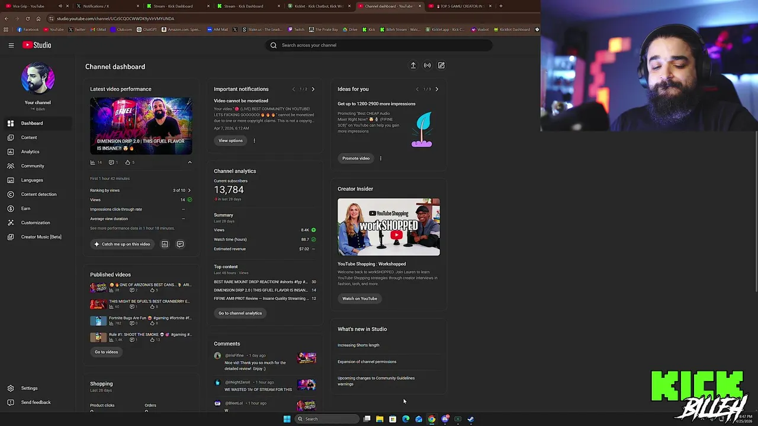
Task: Open the latest video DIMENSION DRIP thumbnail
Action: point(141,125)
